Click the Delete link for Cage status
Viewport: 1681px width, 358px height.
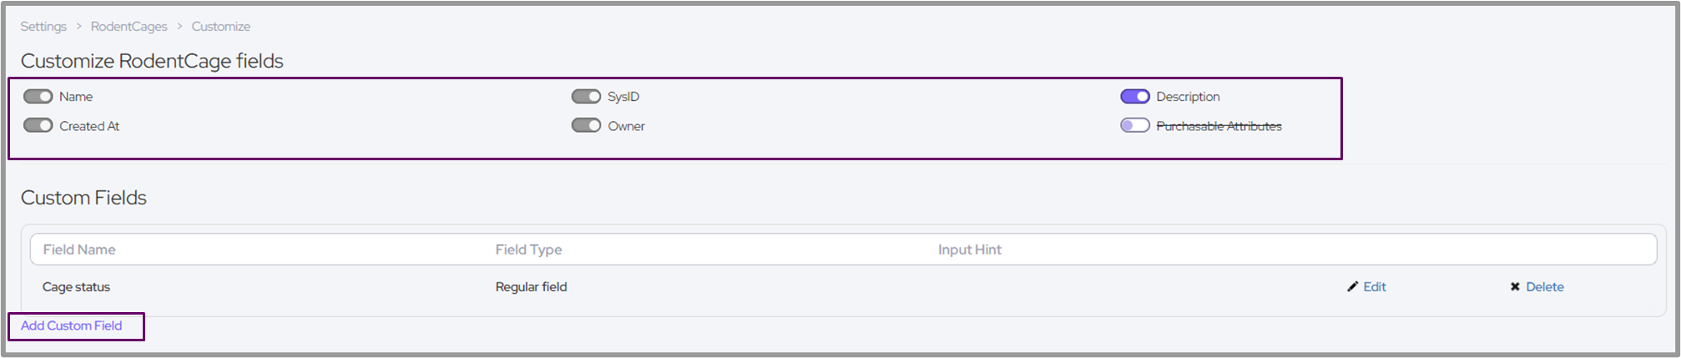tap(1545, 287)
